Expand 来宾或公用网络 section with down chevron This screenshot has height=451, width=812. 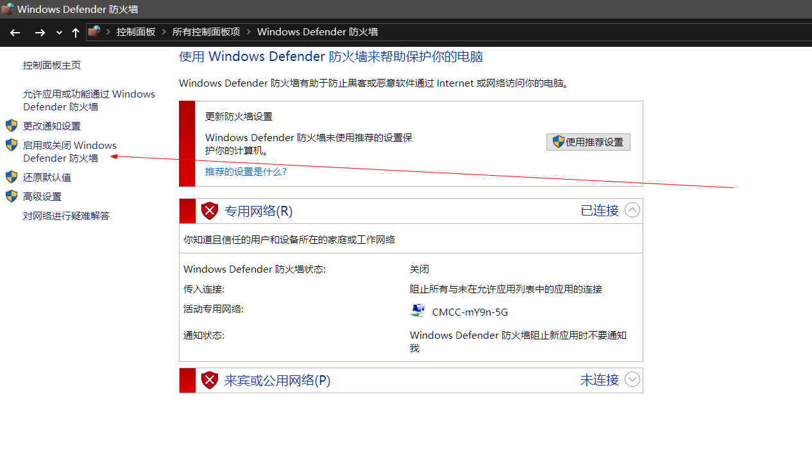[x=632, y=379]
